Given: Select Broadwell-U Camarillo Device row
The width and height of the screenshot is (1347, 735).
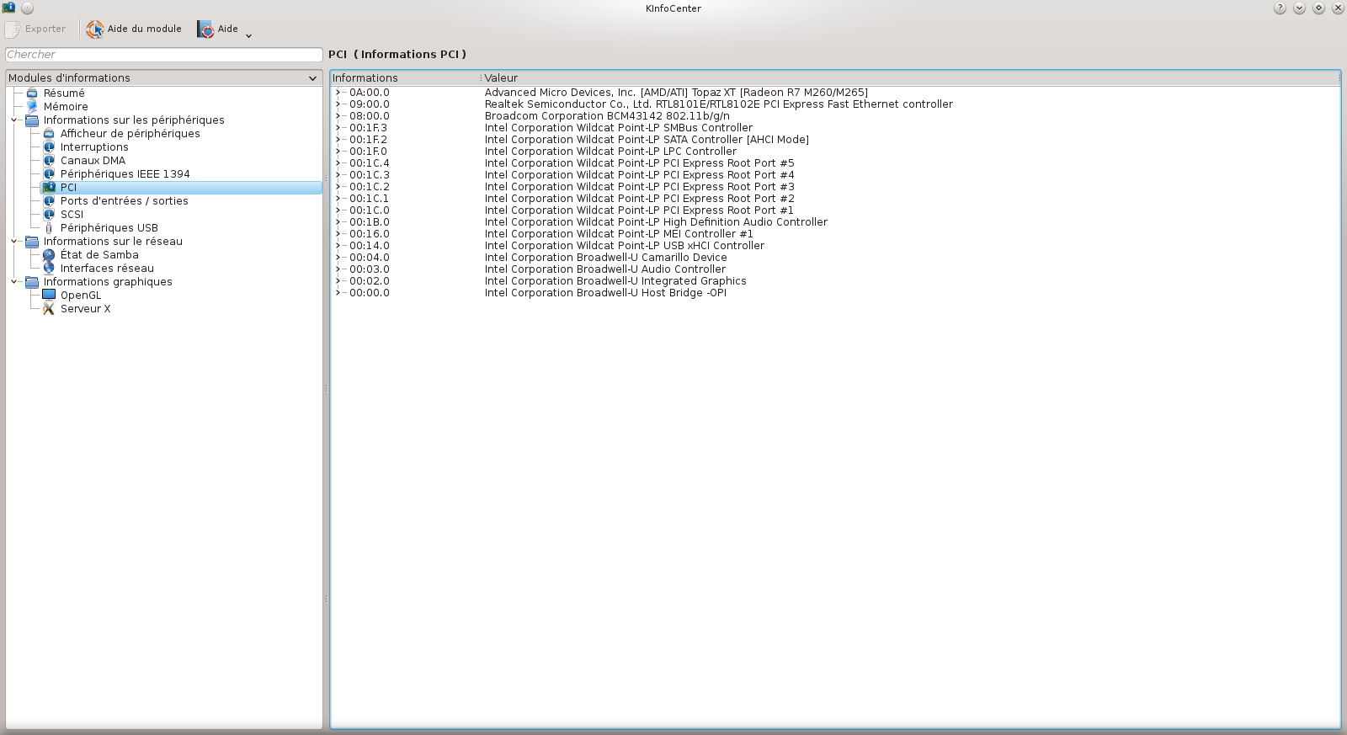Looking at the screenshot, I should click(606, 258).
